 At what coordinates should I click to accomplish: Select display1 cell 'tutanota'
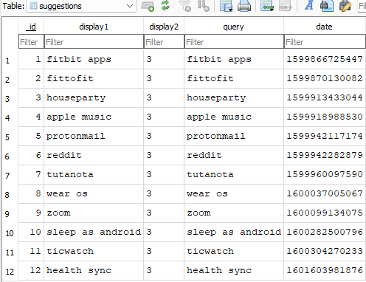(x=94, y=174)
